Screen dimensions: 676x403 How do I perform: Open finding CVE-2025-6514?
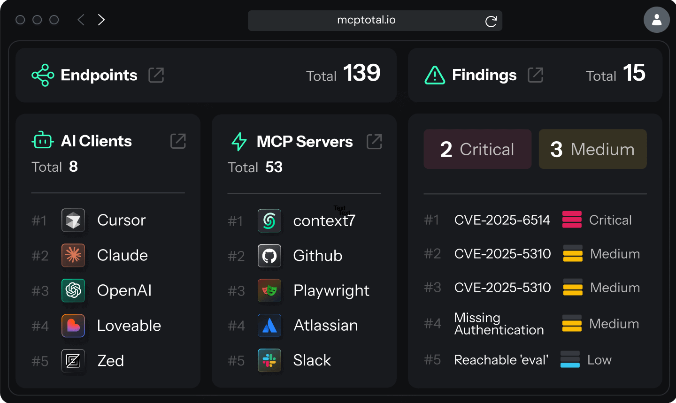tap(502, 220)
